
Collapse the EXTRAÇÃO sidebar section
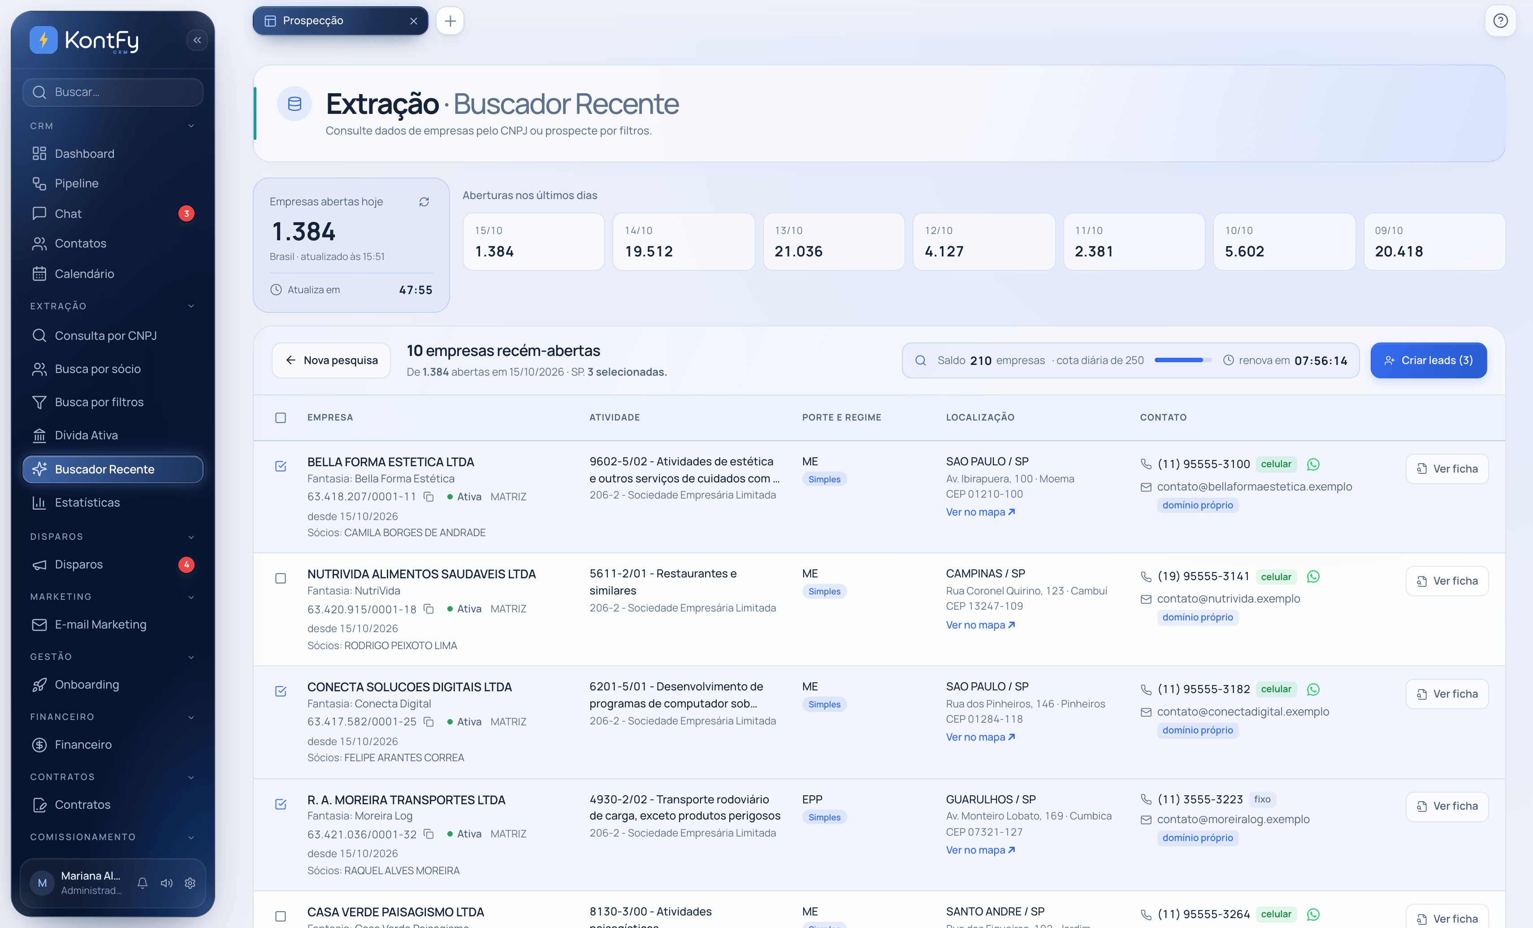point(191,306)
